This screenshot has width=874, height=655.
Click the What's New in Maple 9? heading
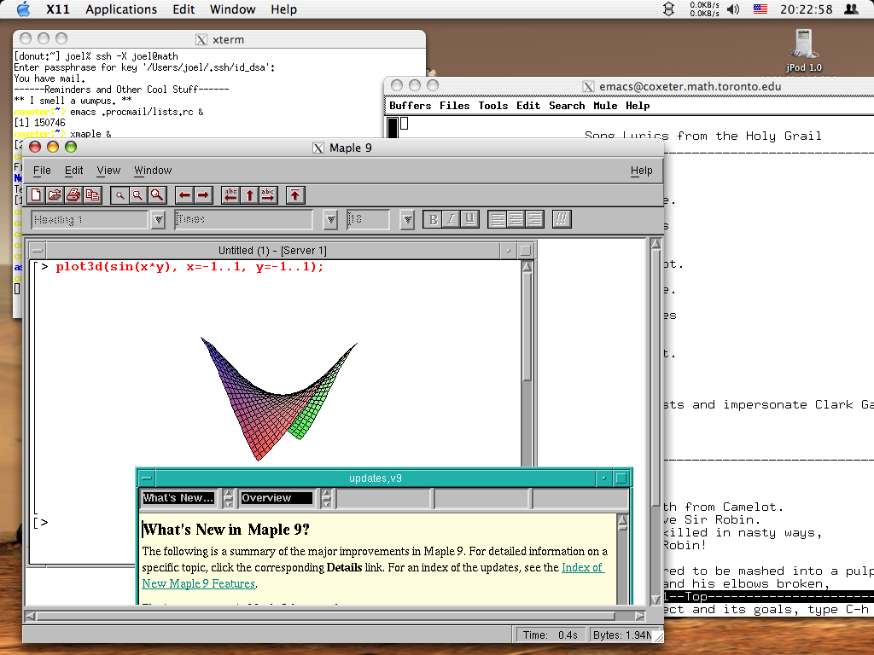tap(225, 529)
